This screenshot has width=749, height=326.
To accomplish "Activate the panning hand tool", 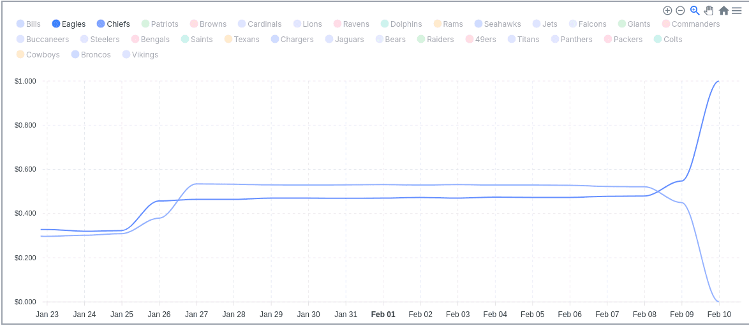I will click(709, 10).
